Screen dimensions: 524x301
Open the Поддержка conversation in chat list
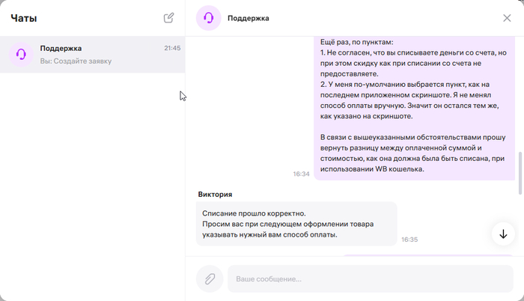92,55
